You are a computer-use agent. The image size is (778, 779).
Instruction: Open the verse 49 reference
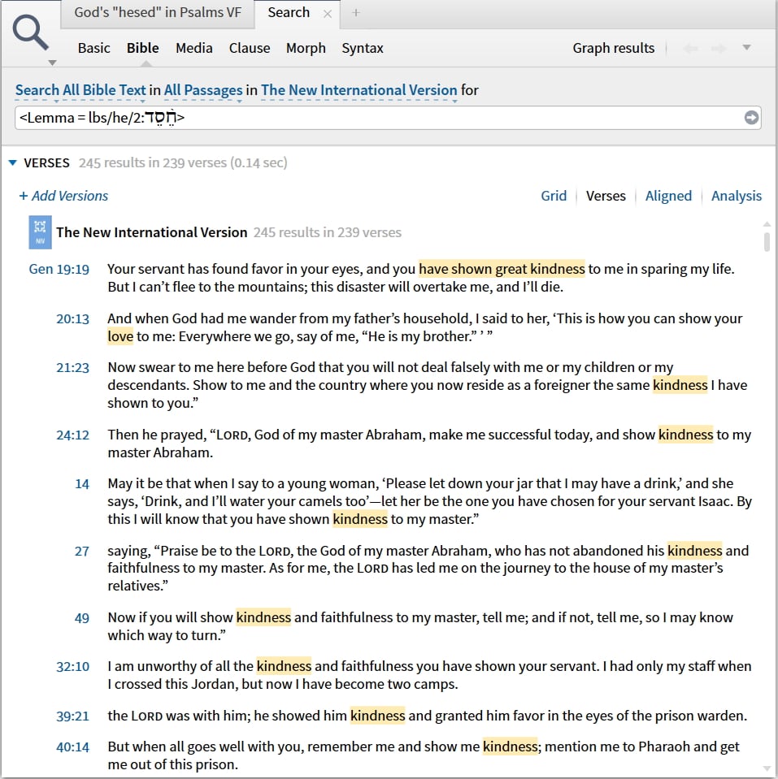(82, 618)
